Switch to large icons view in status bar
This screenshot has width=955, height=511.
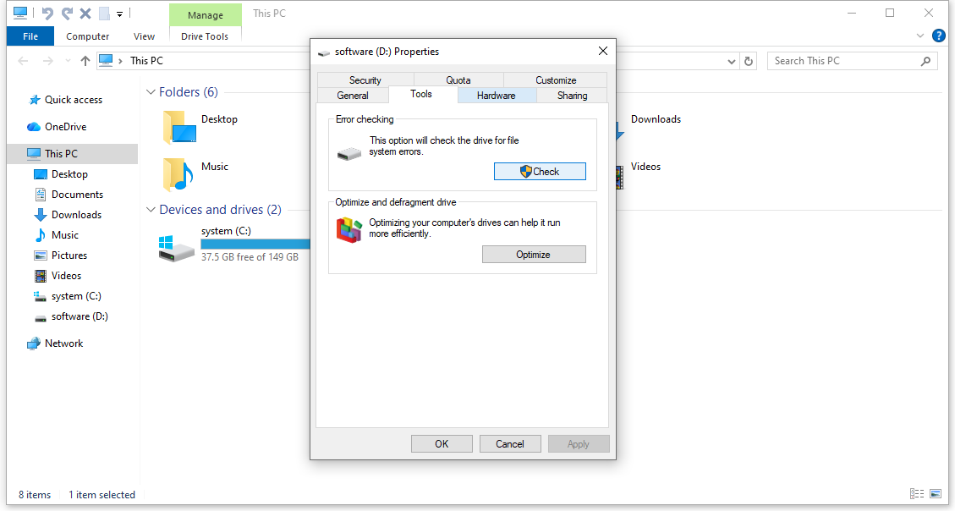[x=936, y=494]
